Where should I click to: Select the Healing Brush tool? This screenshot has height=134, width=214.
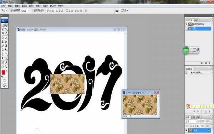(3, 38)
